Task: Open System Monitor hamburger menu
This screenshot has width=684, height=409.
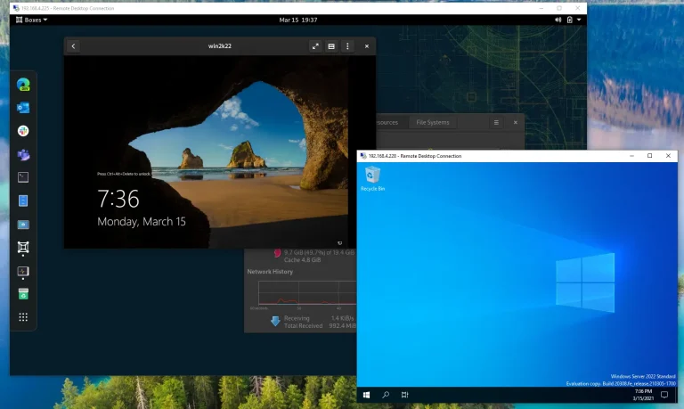Action: [x=496, y=122]
